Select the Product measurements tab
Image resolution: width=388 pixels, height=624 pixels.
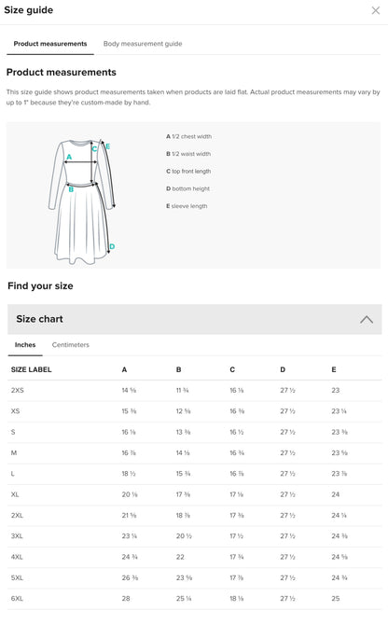pos(50,44)
